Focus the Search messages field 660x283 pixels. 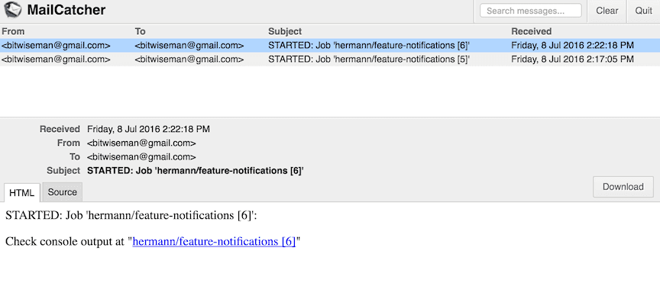coord(530,11)
